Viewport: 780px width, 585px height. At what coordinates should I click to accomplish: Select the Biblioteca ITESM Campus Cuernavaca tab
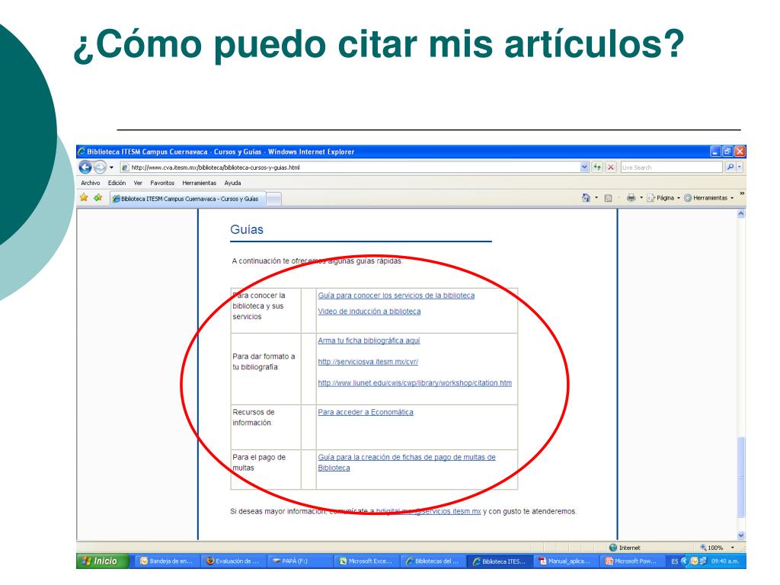pyautogui.click(x=188, y=199)
